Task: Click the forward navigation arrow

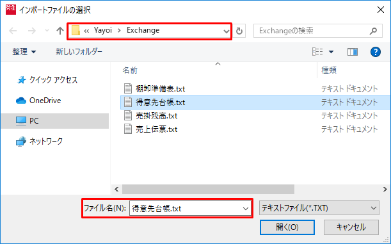Action: point(31,31)
